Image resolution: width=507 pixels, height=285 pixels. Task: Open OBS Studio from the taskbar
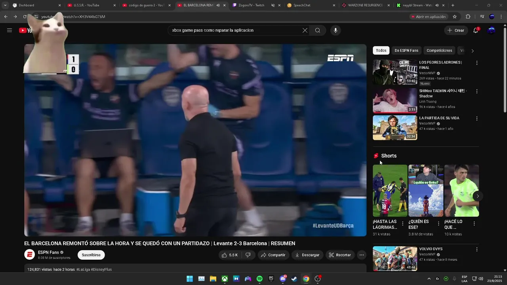click(318, 279)
